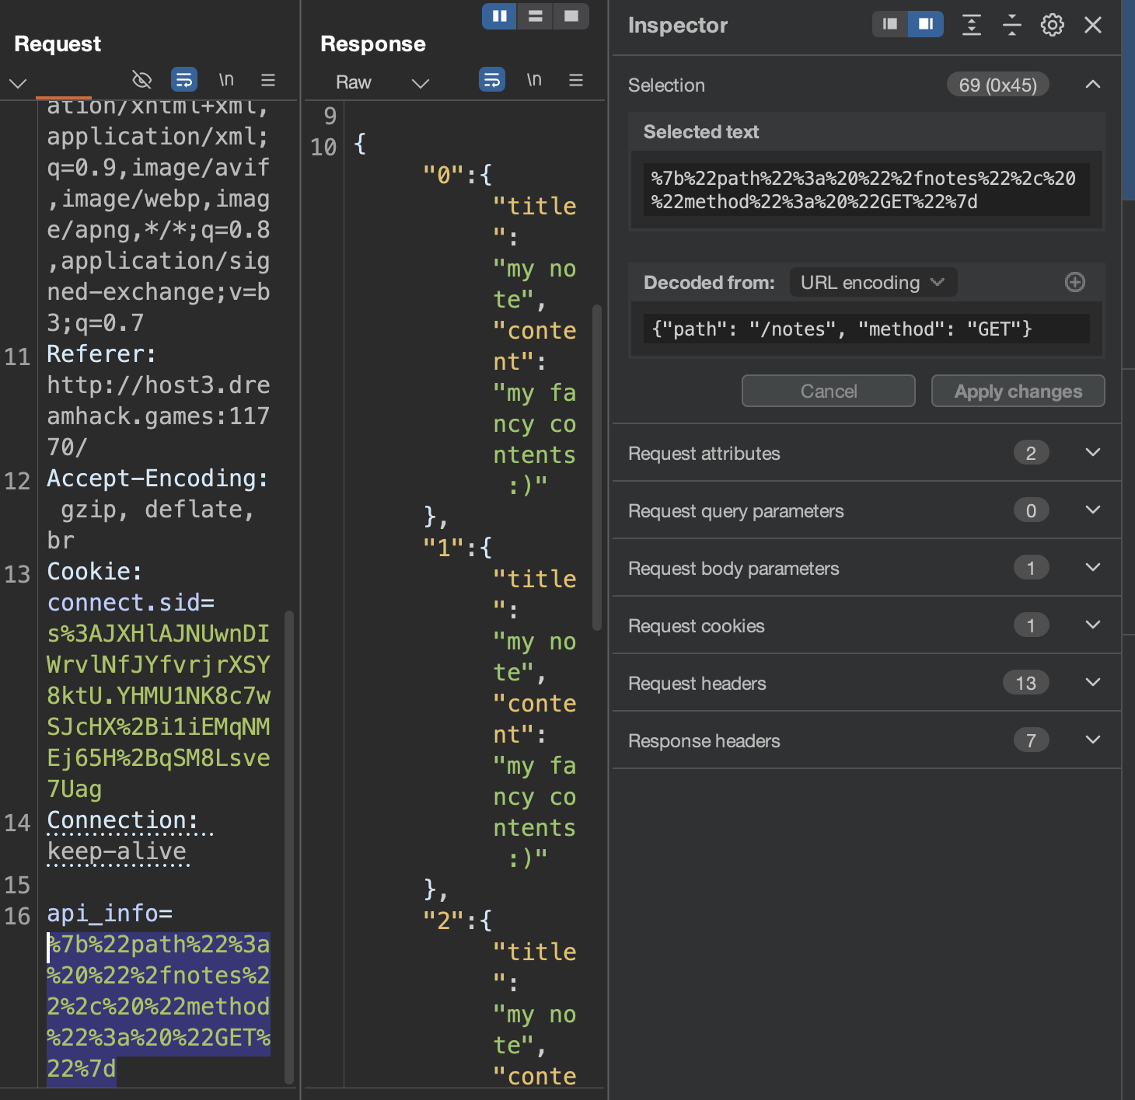Screen dimensions: 1135x1100
Task: Toggle word wrap in Request panel
Action: [183, 79]
